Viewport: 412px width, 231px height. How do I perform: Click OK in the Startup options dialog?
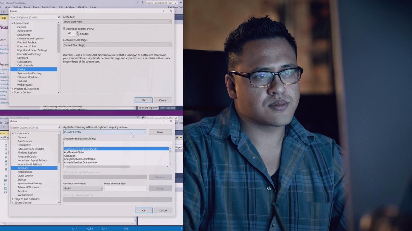pos(143,100)
